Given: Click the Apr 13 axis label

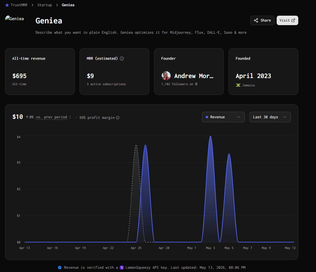Looking at the screenshot, I should pos(24,248).
